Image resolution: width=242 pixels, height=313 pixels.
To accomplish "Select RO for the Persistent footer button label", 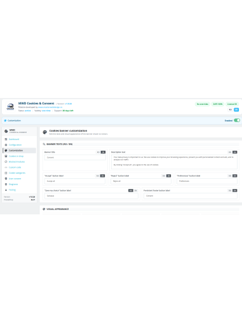I will click(230, 190).
